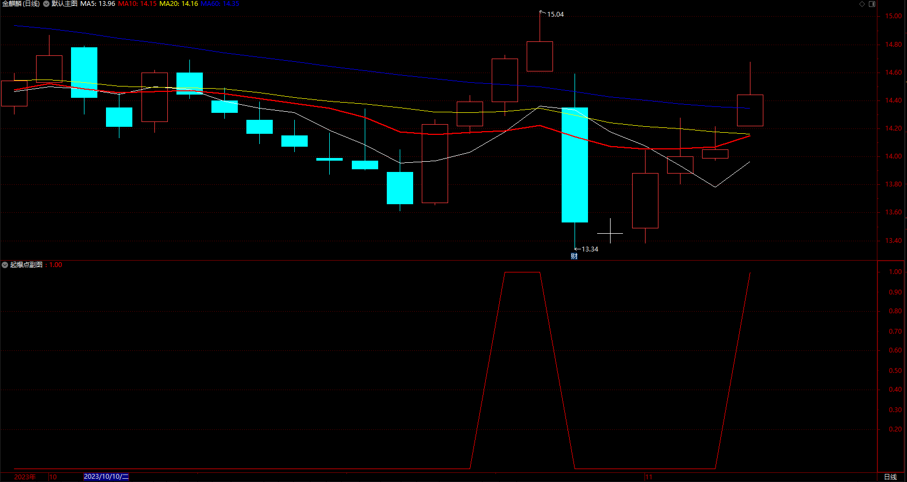Select the MA20: 14.16 indicator value
Image resolution: width=907 pixels, height=482 pixels.
coord(179,4)
